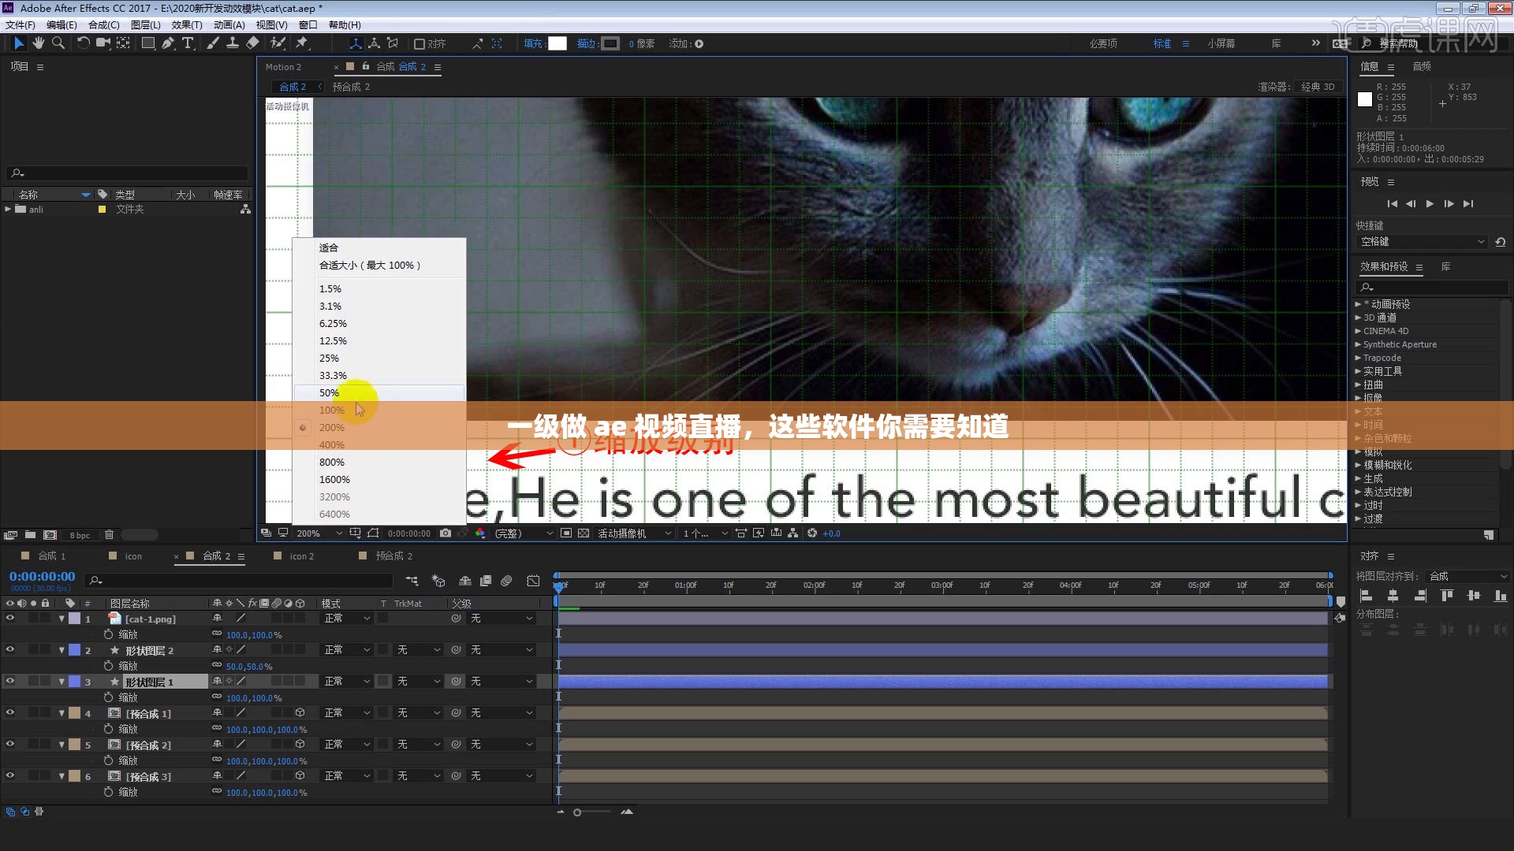Select the Zoom tool in toolbar
The height and width of the screenshot is (851, 1514).
click(x=58, y=43)
